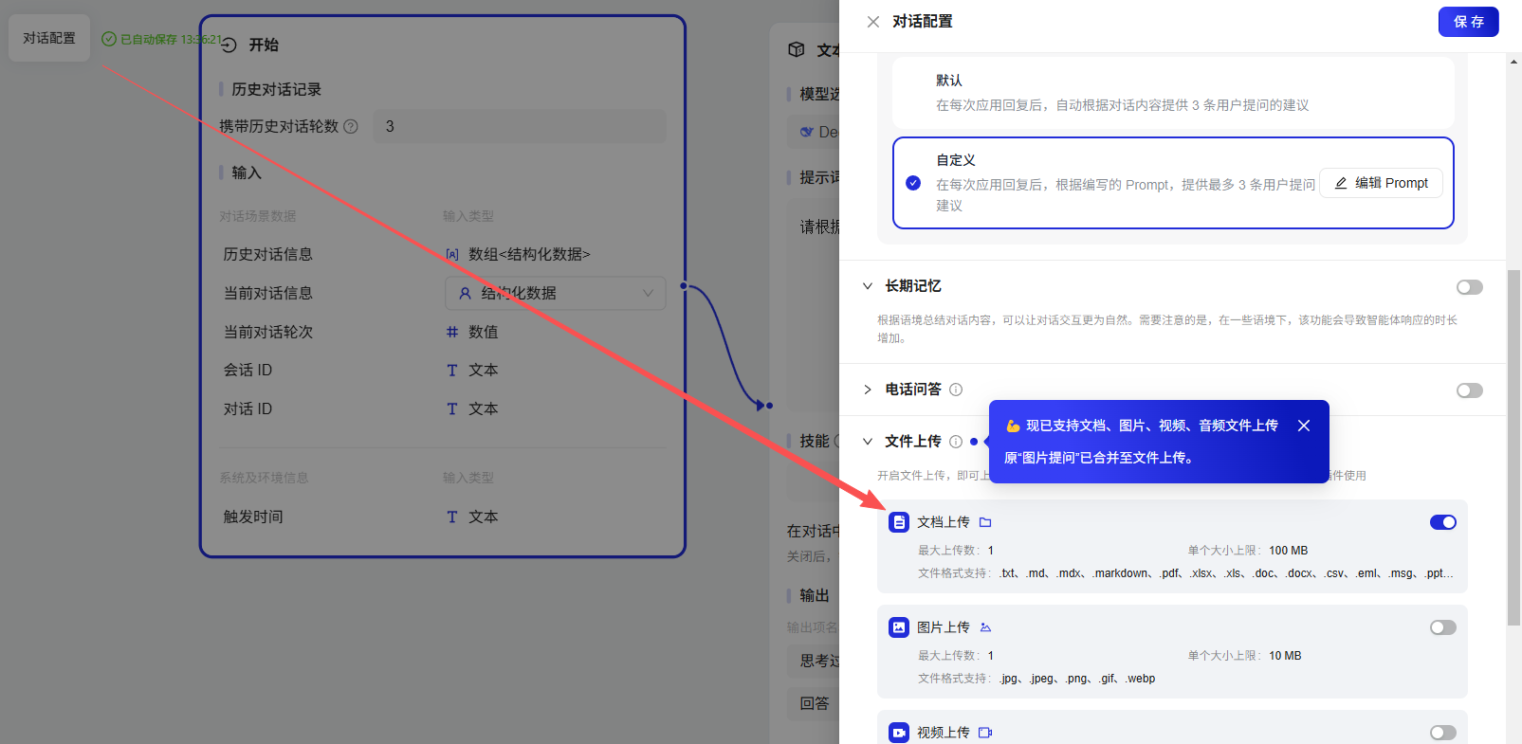Disable the 文档上传 toggle

pyautogui.click(x=1442, y=522)
